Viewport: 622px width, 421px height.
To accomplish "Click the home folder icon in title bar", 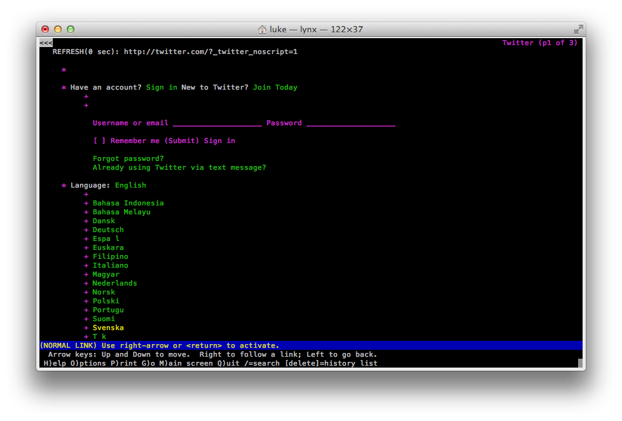I will pos(262,29).
